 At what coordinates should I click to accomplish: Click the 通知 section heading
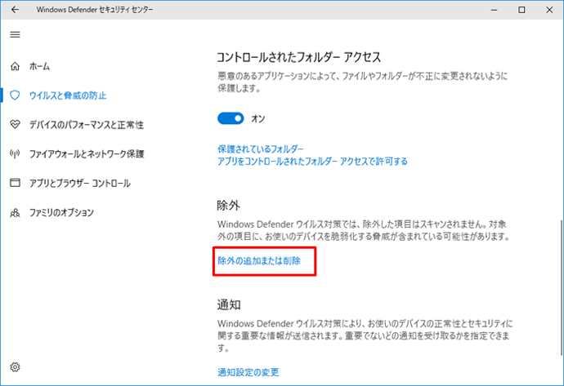[229, 304]
